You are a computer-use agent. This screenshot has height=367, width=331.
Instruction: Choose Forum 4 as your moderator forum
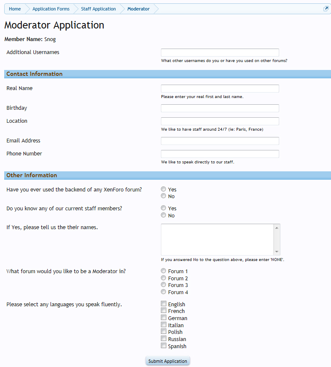point(163,292)
